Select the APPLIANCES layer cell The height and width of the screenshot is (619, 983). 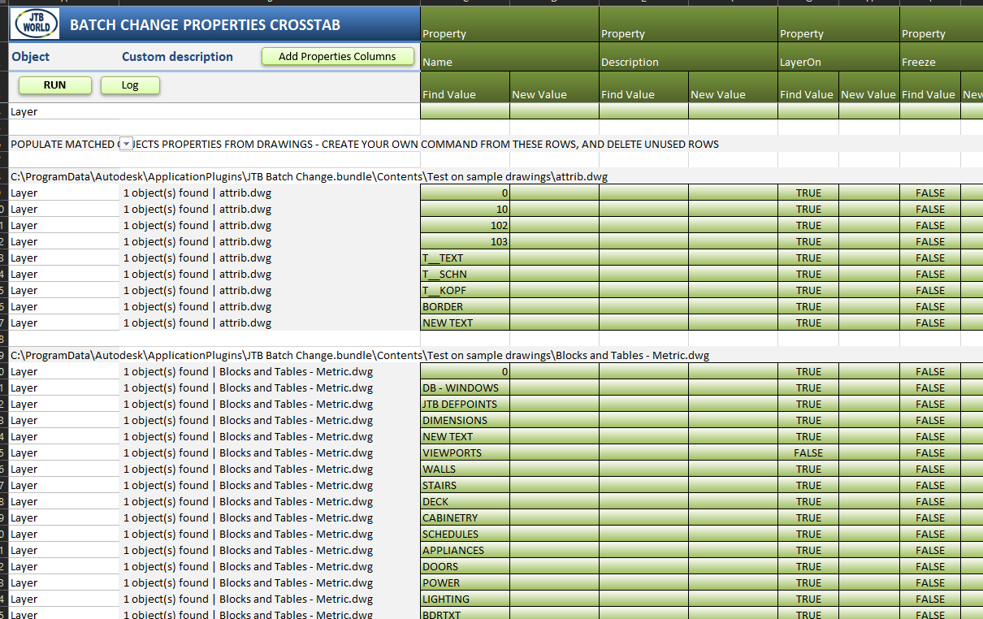(x=465, y=550)
